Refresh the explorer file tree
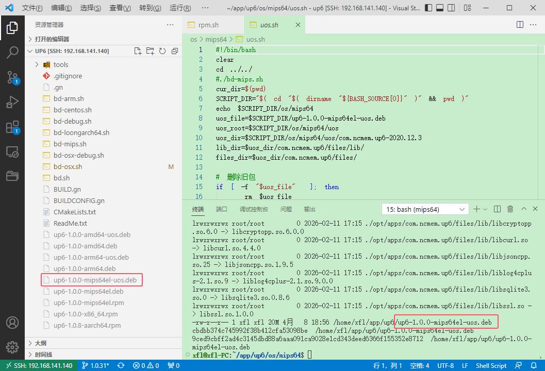The width and height of the screenshot is (545, 371). pos(162,51)
